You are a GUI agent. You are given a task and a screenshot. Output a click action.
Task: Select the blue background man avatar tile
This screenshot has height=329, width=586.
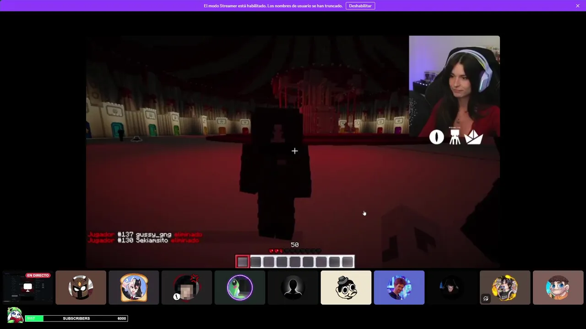(399, 287)
